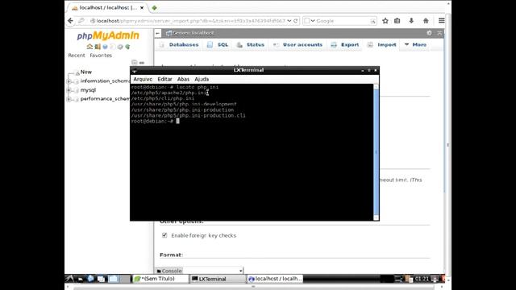Viewport: 516px width, 290px height.
Task: Switch to LXTerminal taskbar button
Action: (x=218, y=279)
